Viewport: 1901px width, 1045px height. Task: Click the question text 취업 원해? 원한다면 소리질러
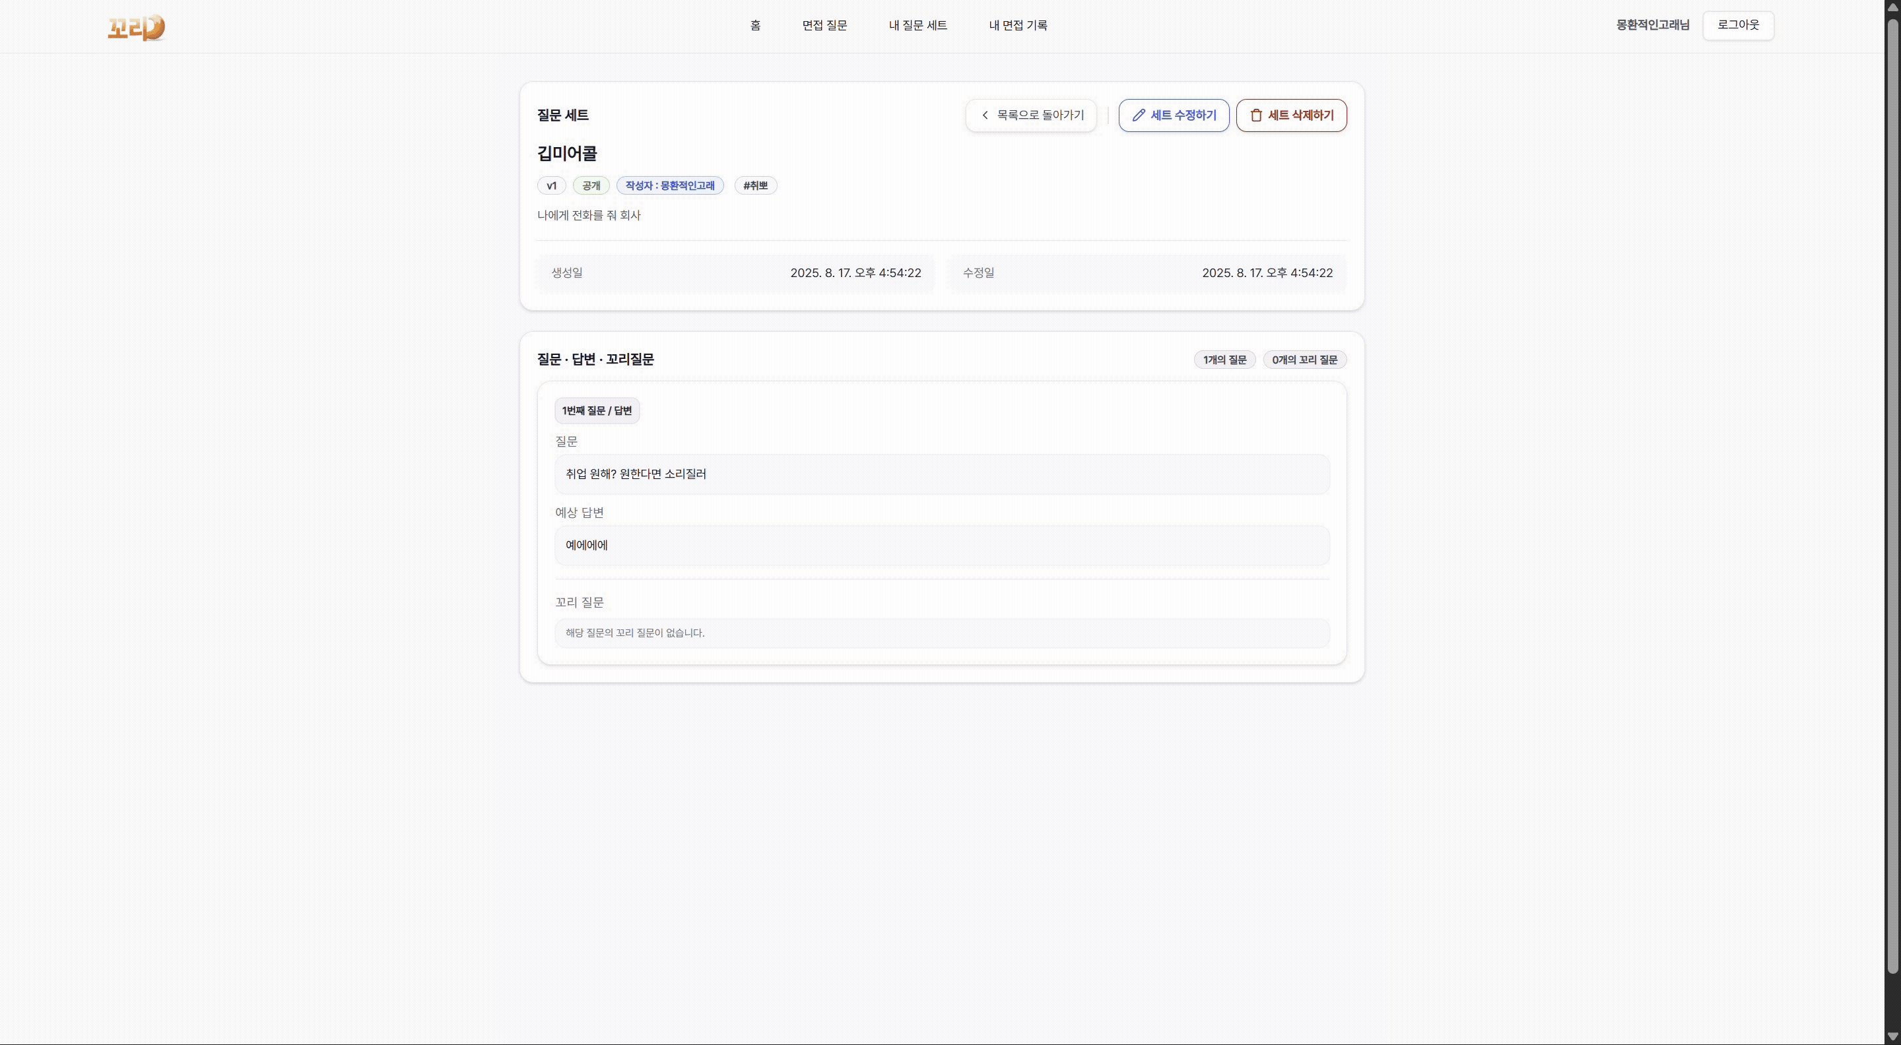(636, 474)
